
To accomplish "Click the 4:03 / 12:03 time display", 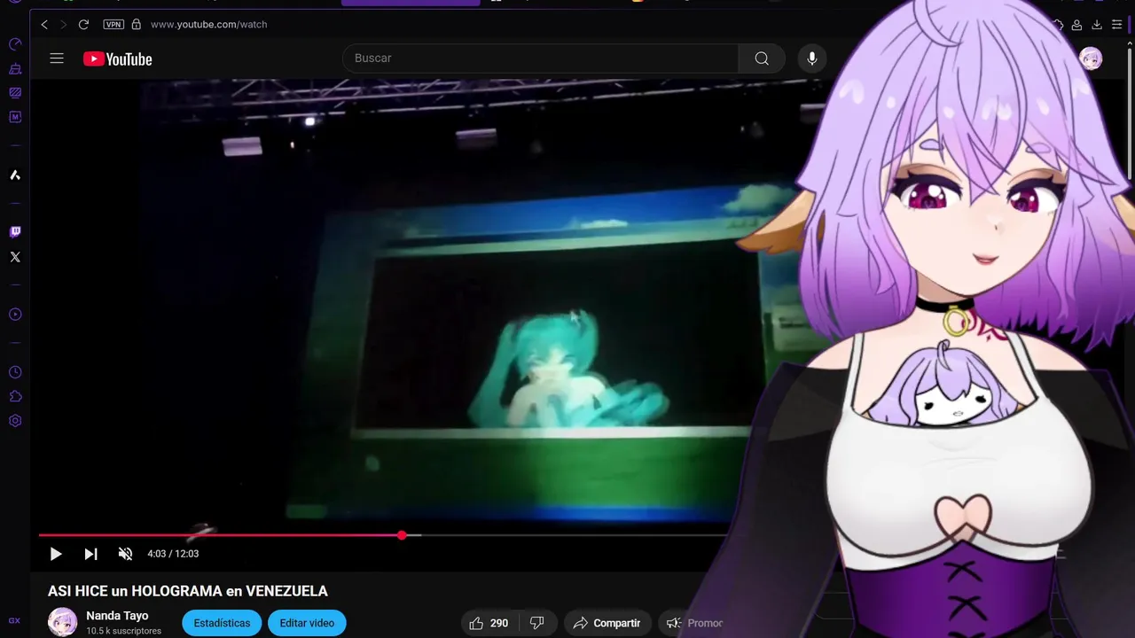I will [173, 554].
